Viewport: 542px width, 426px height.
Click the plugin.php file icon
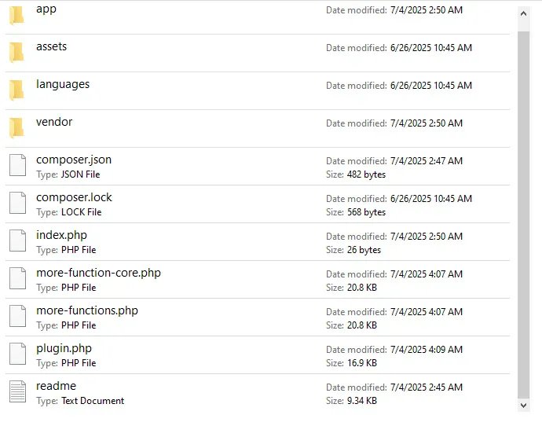(17, 354)
